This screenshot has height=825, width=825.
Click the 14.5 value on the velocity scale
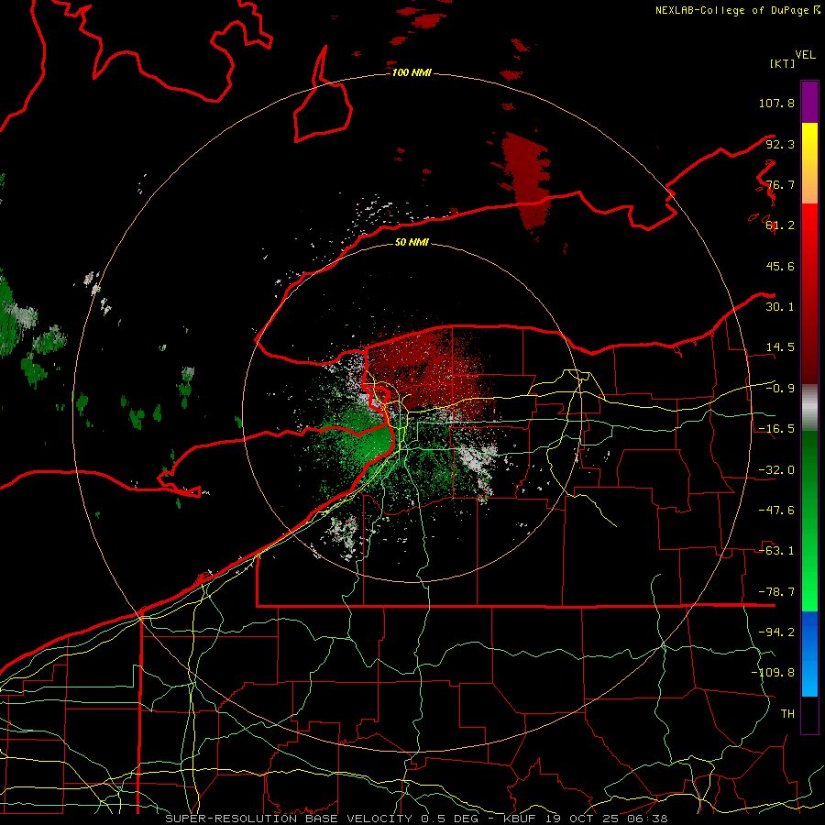pos(780,347)
